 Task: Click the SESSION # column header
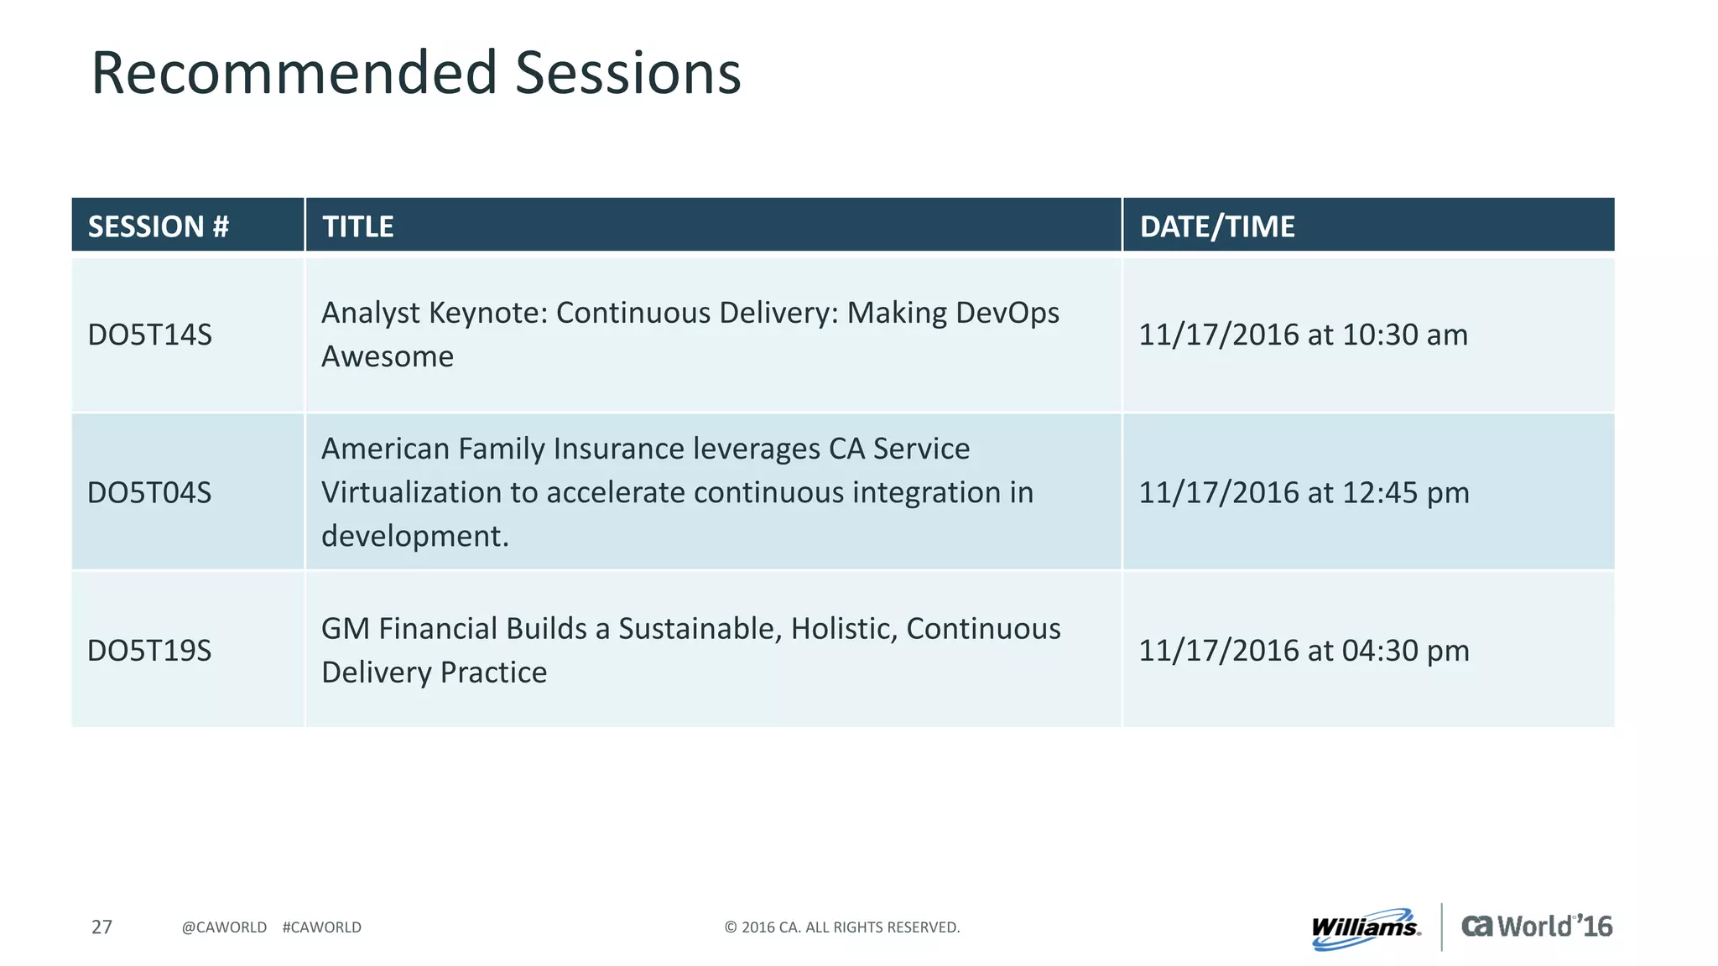(x=188, y=225)
